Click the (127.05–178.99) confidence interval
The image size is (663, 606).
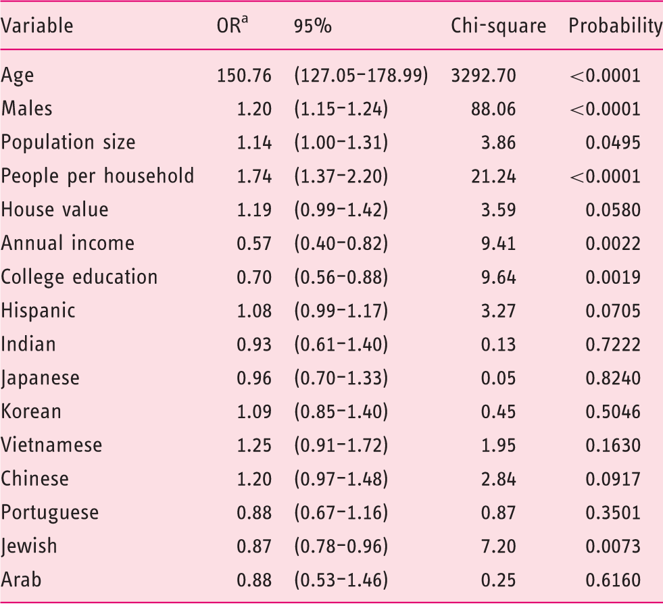point(361,76)
